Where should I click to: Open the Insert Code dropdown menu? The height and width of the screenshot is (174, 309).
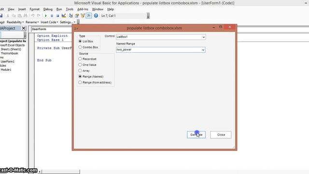pos(49,22)
